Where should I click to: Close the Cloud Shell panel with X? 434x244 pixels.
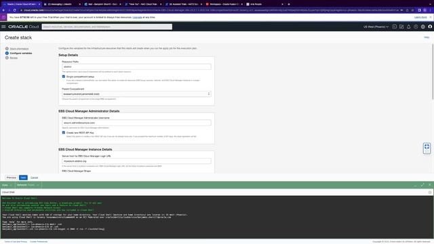pyautogui.click(x=429, y=185)
